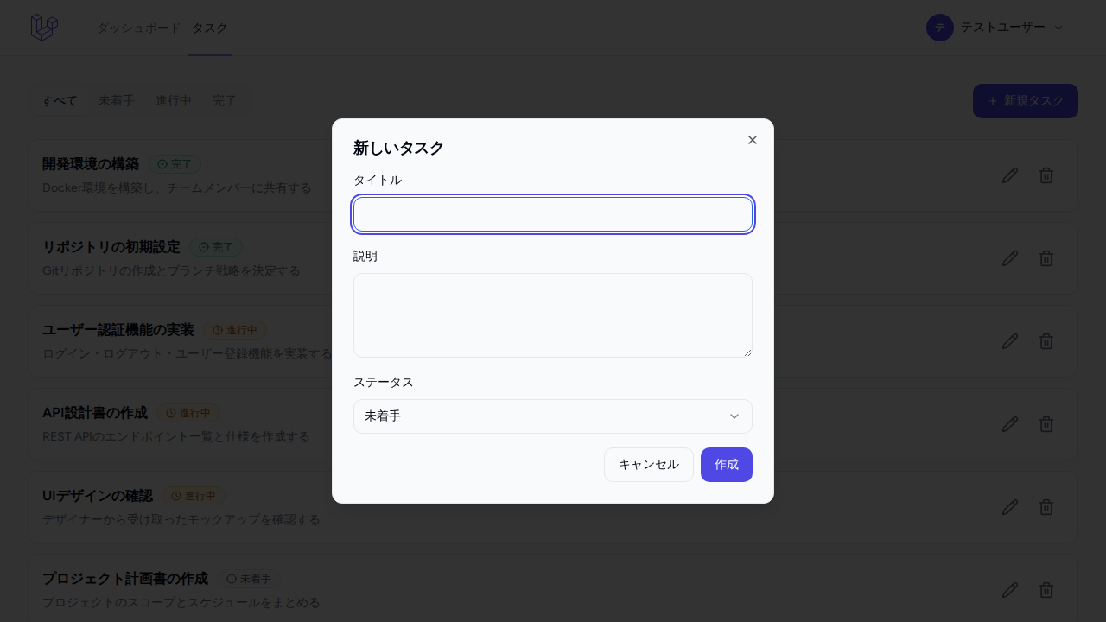Click the 未着手 badge on プロジェクト計画書の作成
This screenshot has width=1106, height=622.
coord(249,579)
